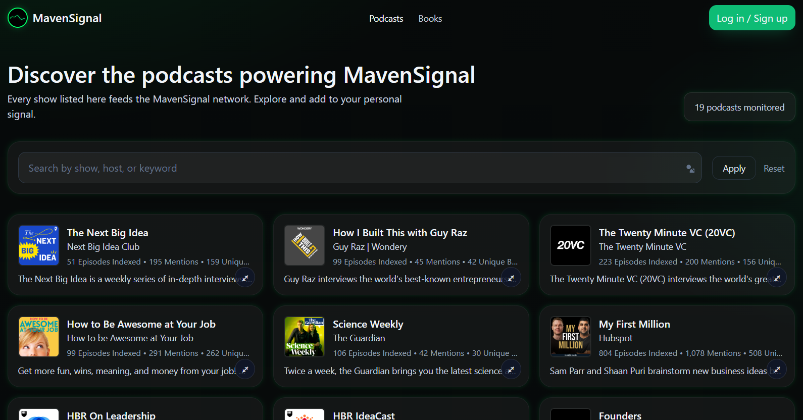Expand Science Weekly card description

click(x=511, y=370)
